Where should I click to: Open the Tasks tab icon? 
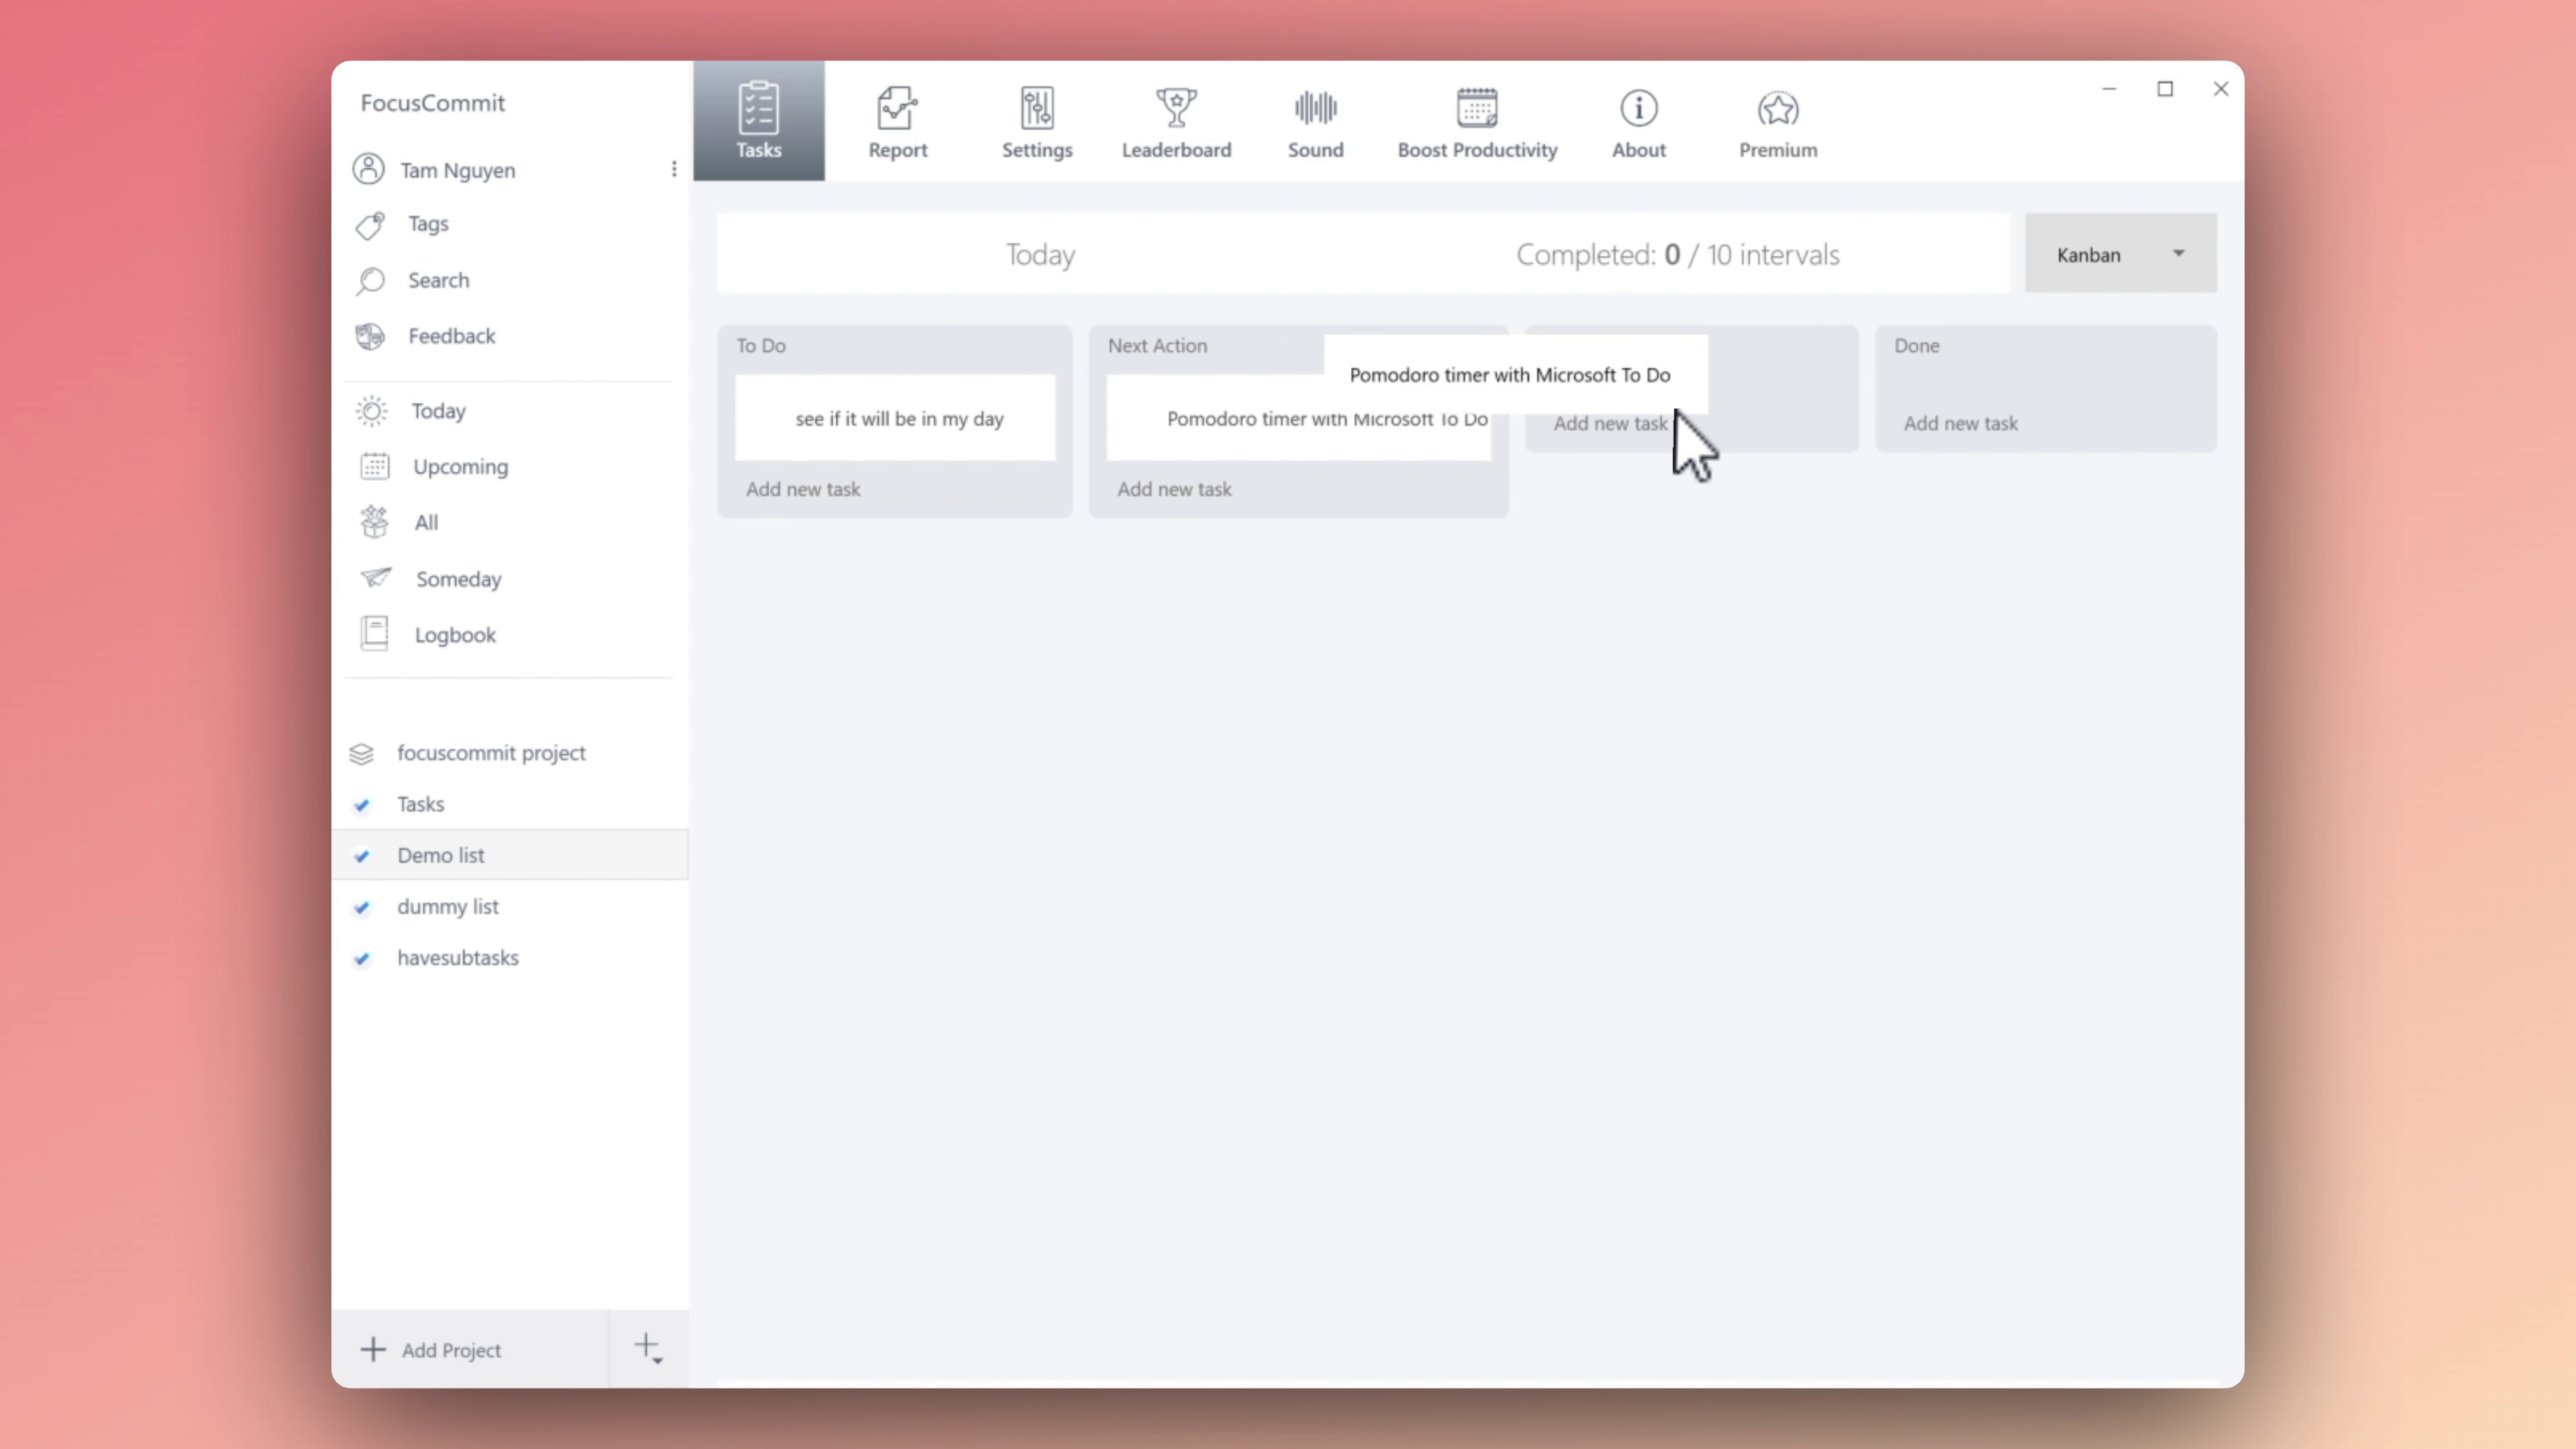[758, 108]
